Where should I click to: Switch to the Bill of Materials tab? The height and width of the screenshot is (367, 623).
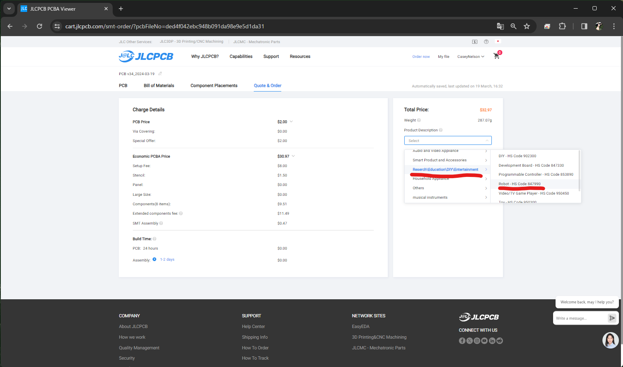[x=159, y=86]
